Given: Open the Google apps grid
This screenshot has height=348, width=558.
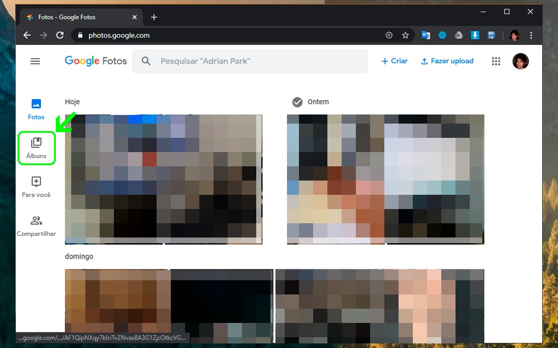Looking at the screenshot, I should point(496,61).
